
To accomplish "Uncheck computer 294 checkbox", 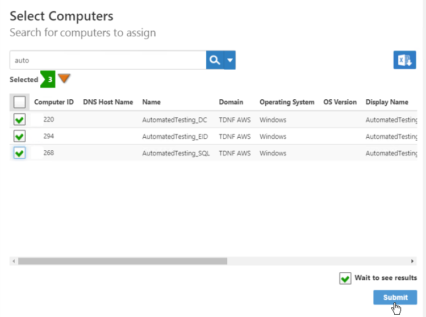I will (x=19, y=137).
